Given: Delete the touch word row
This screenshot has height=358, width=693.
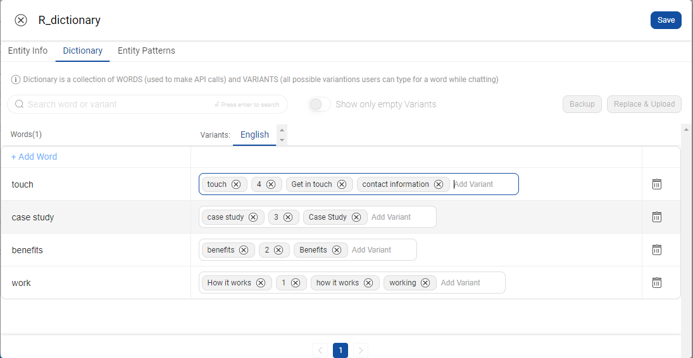Looking at the screenshot, I should tap(657, 184).
